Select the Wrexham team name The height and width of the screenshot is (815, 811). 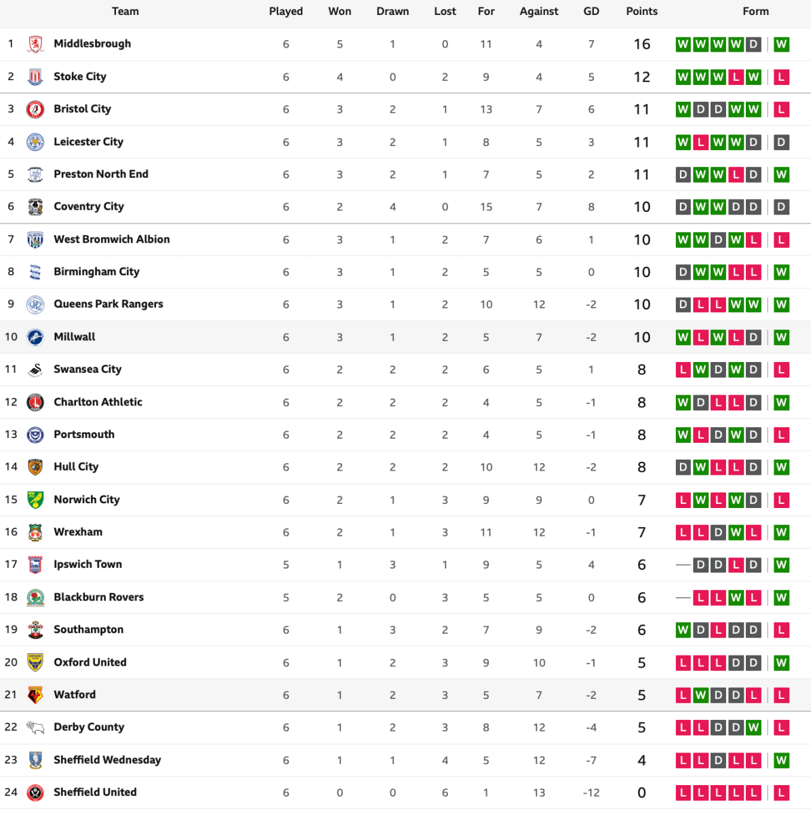(78, 532)
